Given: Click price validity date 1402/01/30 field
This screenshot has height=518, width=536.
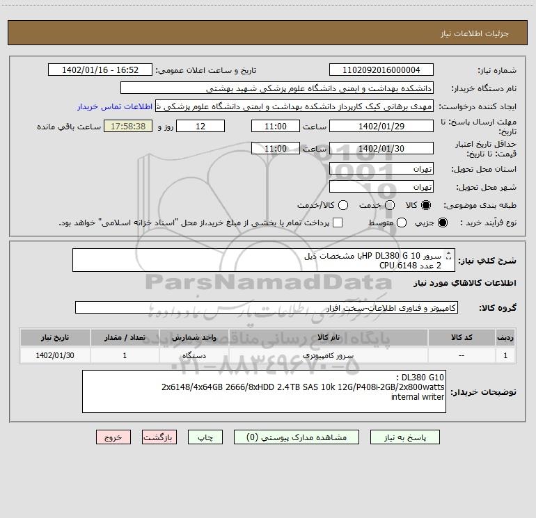Looking at the screenshot, I should coord(381,148).
